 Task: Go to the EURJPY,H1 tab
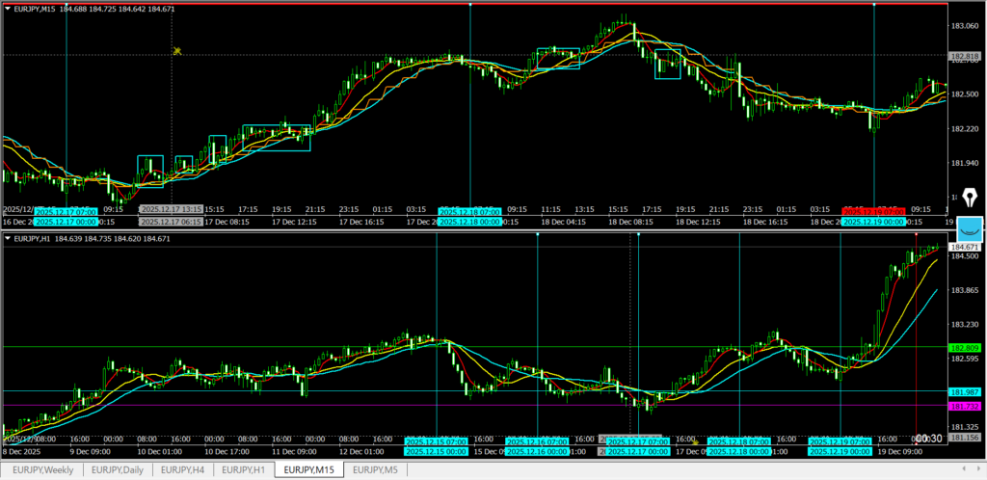[242, 469]
